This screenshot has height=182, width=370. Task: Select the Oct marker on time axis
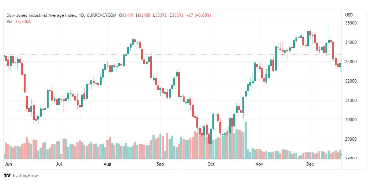pyautogui.click(x=211, y=164)
